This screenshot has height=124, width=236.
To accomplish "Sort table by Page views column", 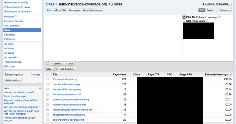I will (x=119, y=74).
